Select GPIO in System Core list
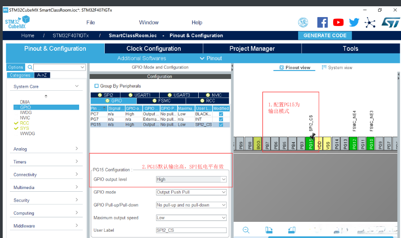Screen dimensions: 401x238 [46, 107]
